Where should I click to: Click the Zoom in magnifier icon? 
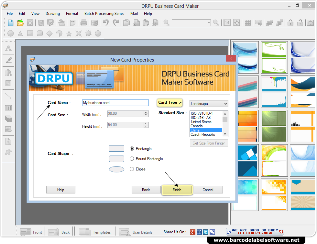(166, 23)
